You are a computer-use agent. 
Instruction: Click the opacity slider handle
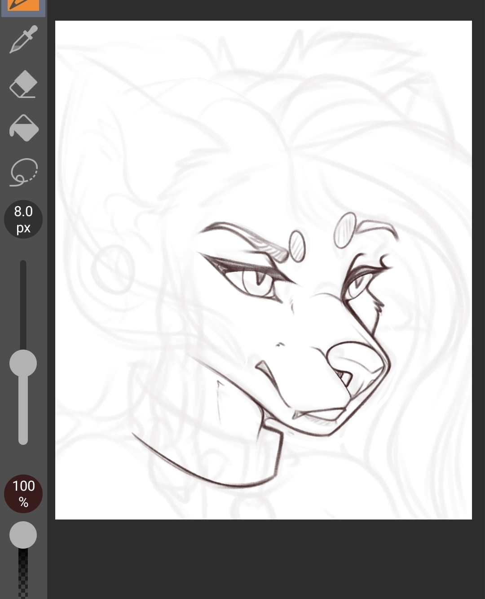tap(23, 535)
